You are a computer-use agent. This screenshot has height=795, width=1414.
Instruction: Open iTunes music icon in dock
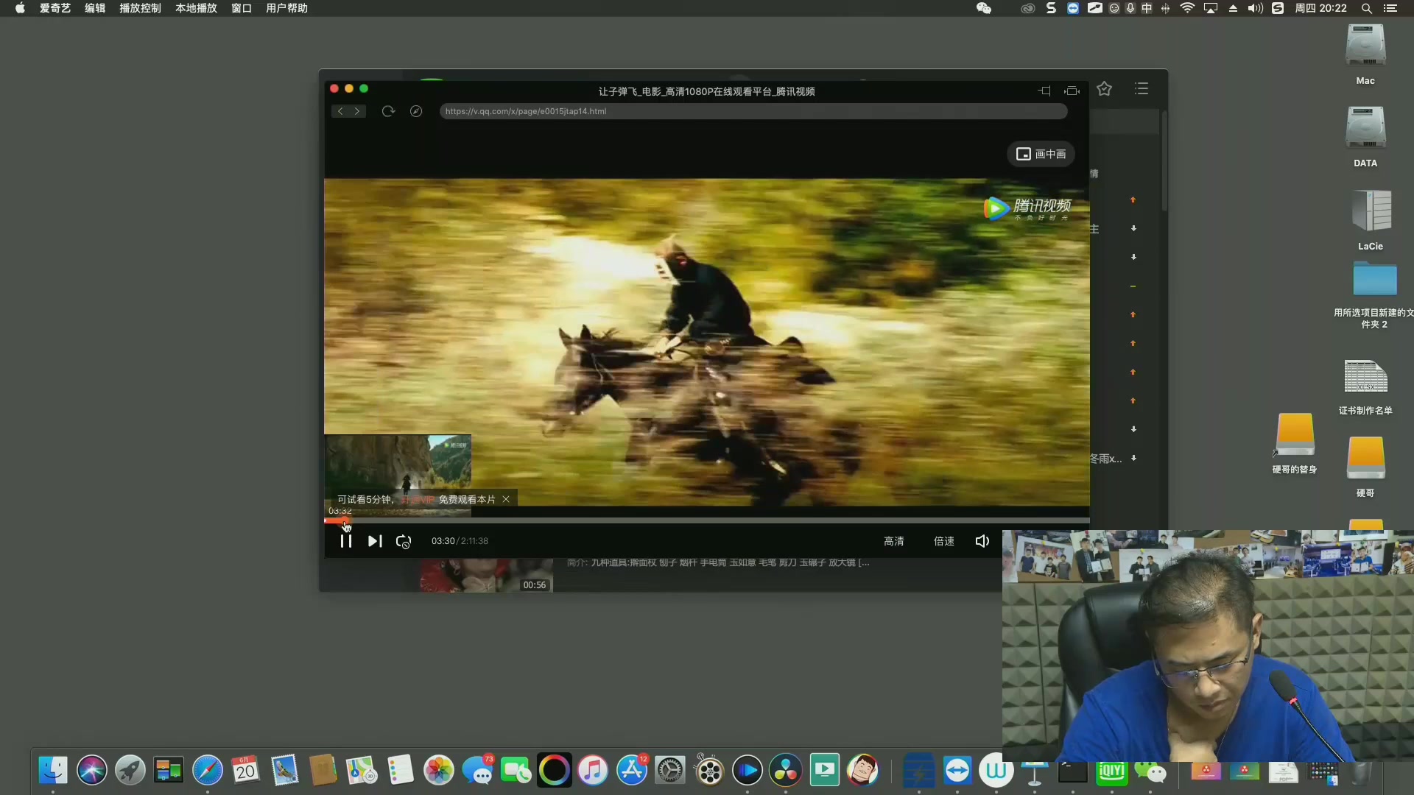pyautogui.click(x=593, y=770)
